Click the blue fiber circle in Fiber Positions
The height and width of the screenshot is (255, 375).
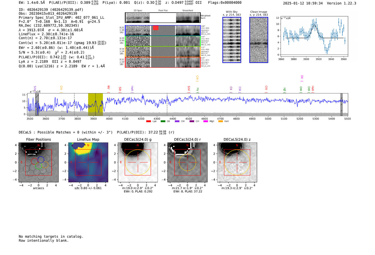pos(41,160)
